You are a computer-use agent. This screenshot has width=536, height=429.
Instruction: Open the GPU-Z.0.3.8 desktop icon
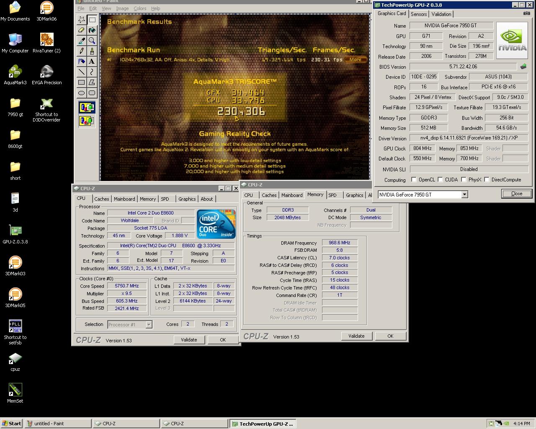point(15,234)
